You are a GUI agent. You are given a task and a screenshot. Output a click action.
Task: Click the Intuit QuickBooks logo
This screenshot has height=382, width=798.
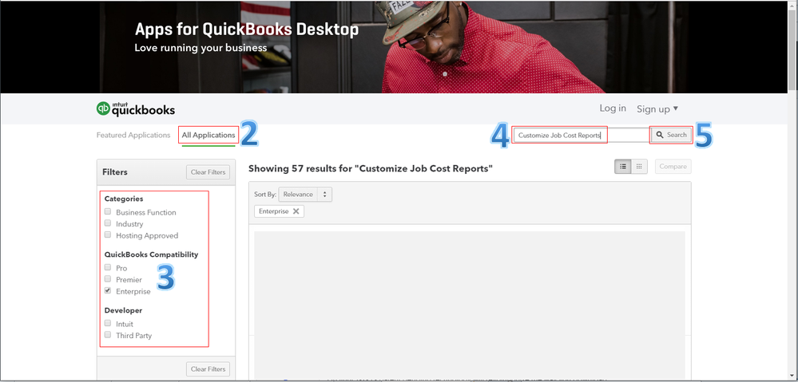tap(135, 108)
